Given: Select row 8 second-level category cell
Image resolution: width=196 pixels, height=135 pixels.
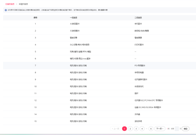Looking at the screenshot, I should coord(139,72).
